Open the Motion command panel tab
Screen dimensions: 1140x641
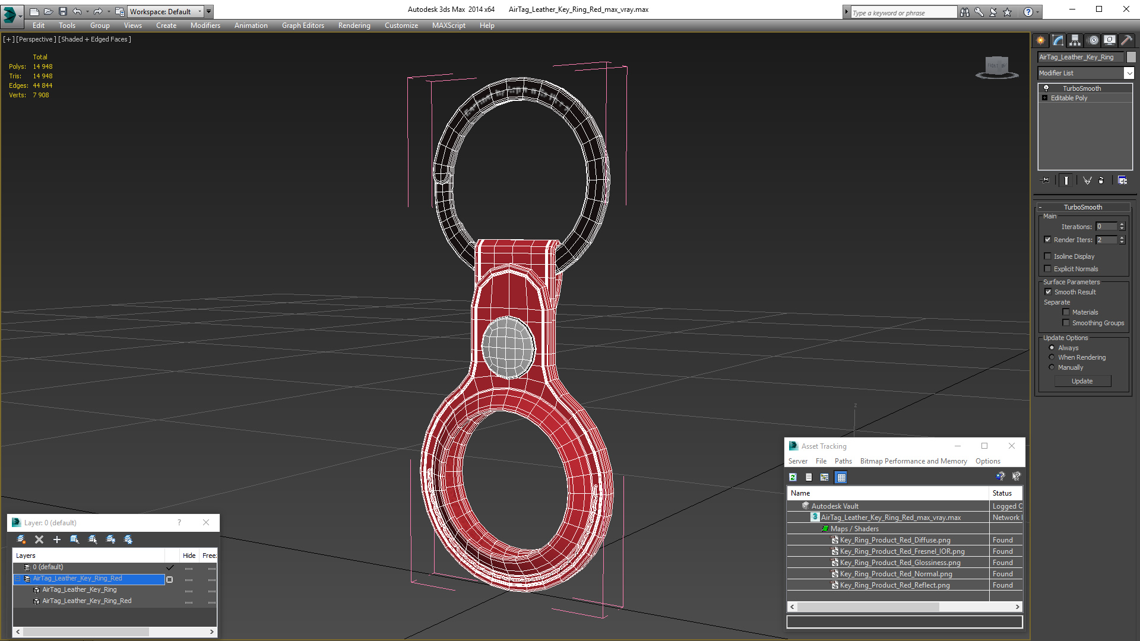pos(1093,40)
